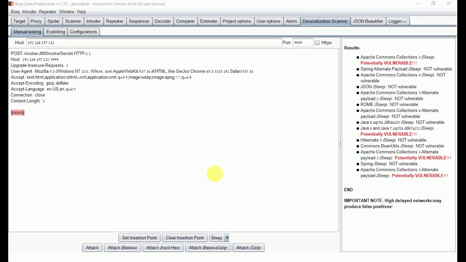Screen dimensions: 466x262
Task: Click the plain Attack button
Action: (x=92, y=247)
